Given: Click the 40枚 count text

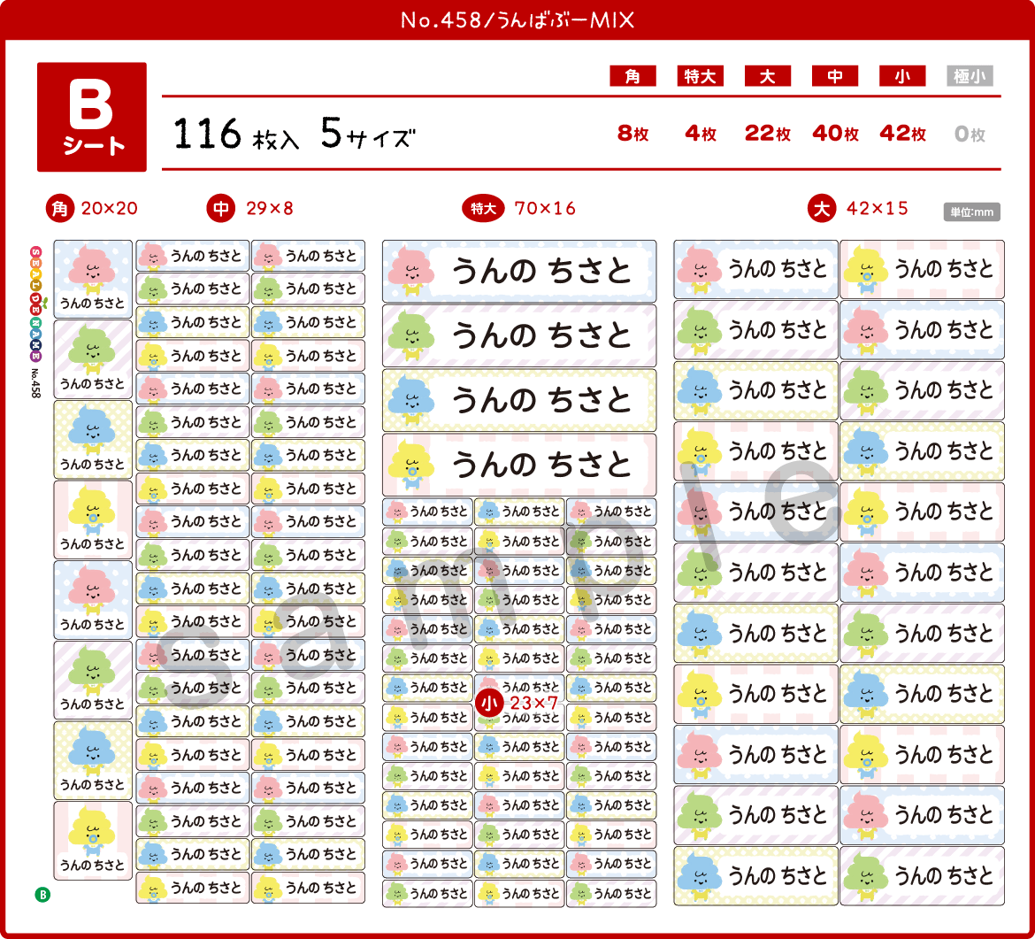Looking at the screenshot, I should (835, 134).
